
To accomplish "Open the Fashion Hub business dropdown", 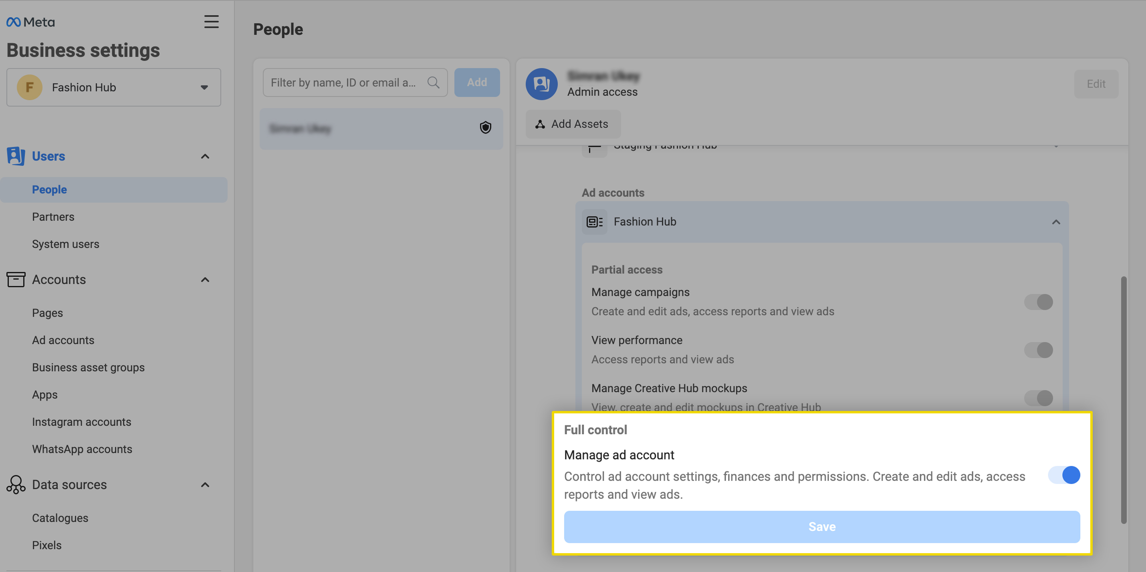I will point(114,87).
